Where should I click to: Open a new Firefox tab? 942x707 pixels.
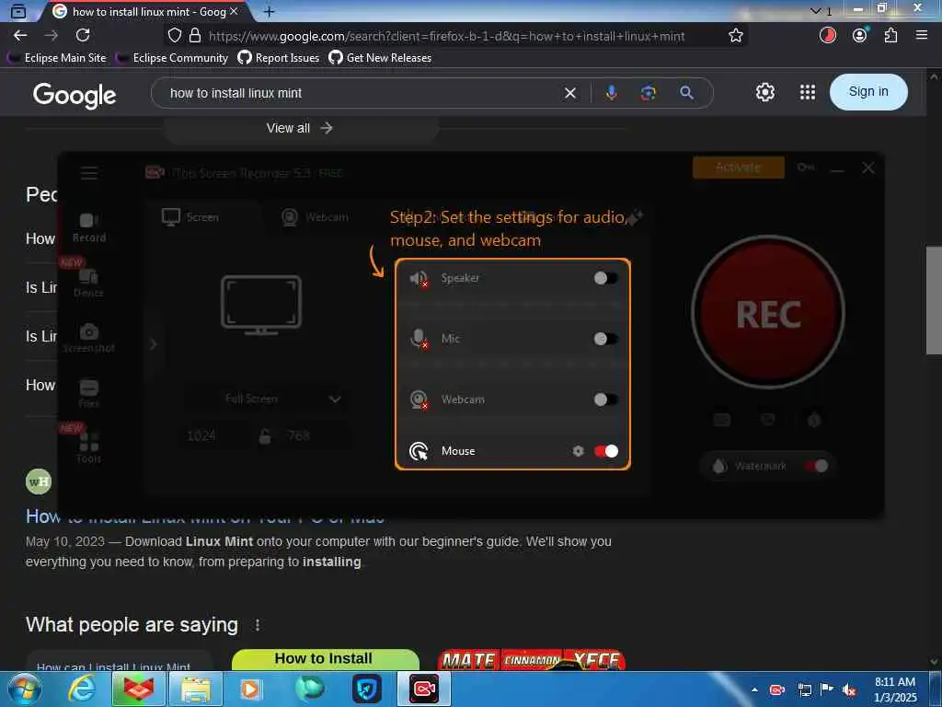[x=270, y=11]
